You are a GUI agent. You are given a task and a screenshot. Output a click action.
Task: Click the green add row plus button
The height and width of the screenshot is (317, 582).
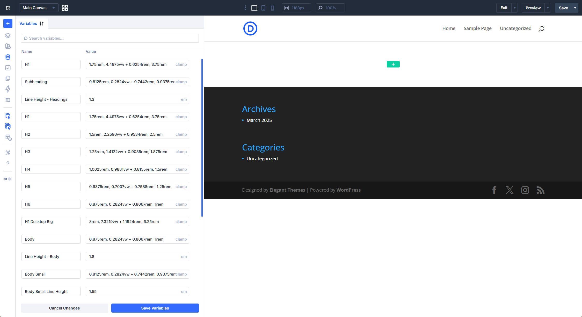click(393, 64)
